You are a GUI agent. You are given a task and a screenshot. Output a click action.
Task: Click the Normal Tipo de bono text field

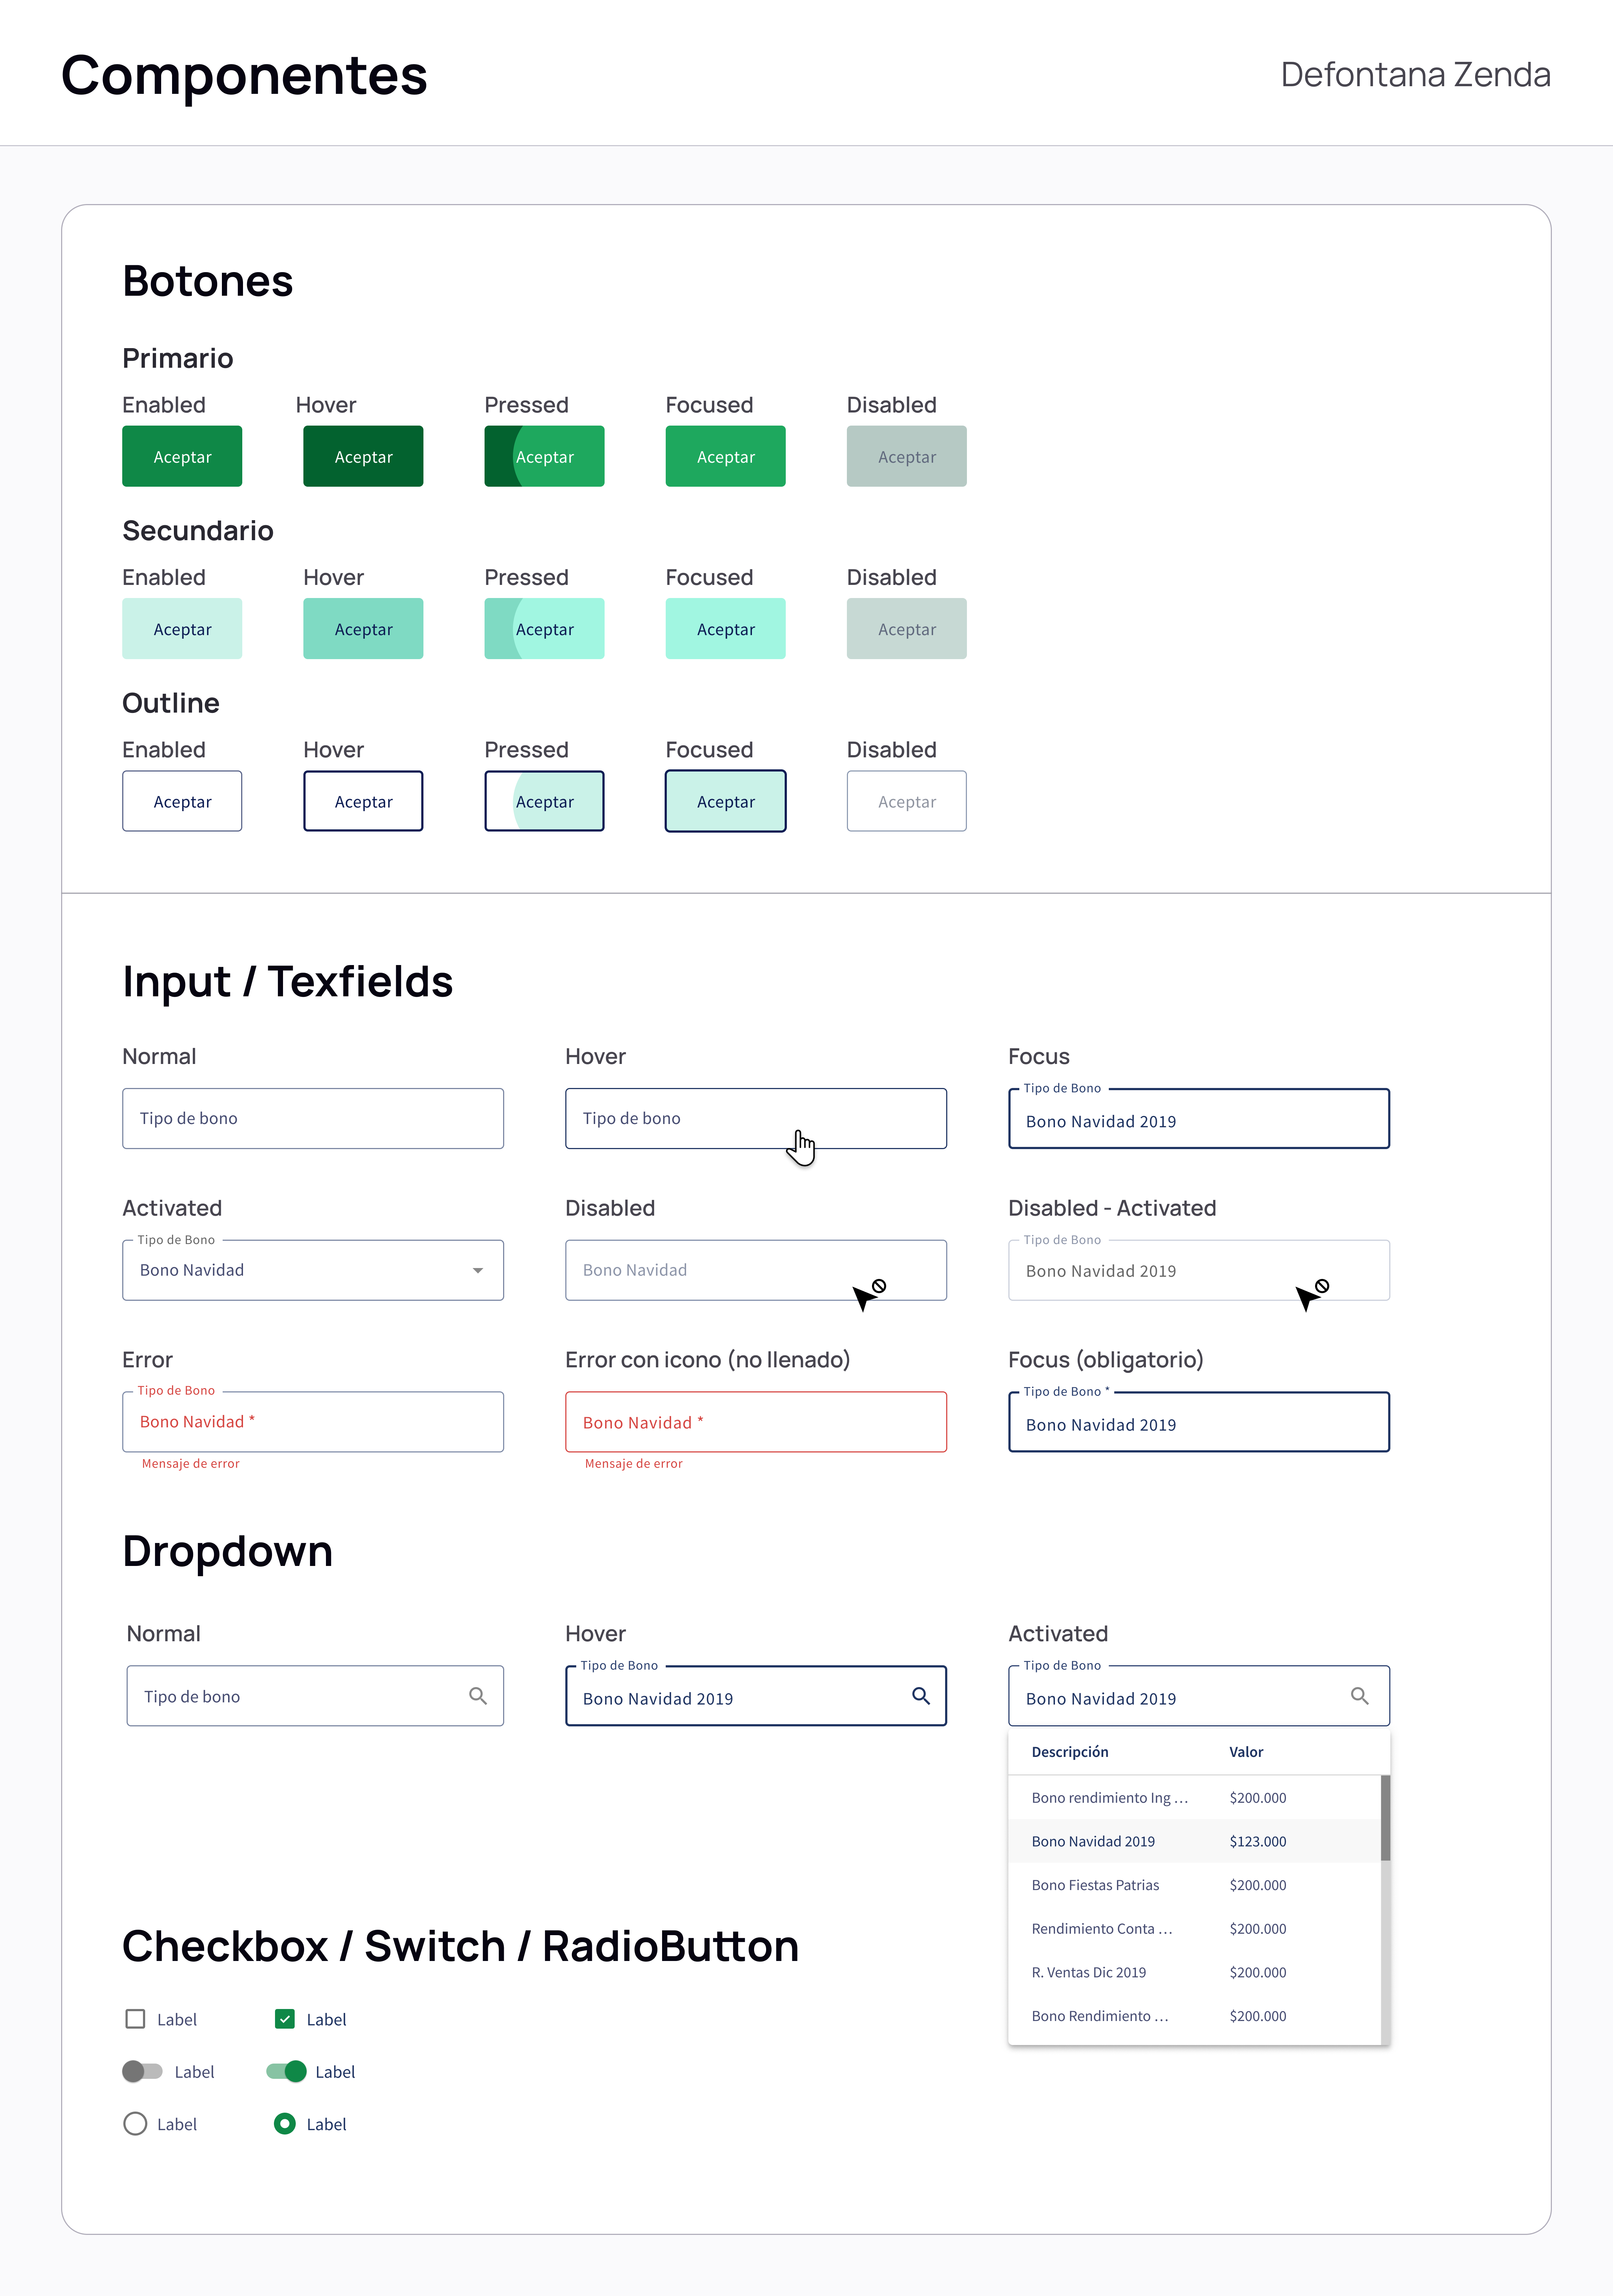pyautogui.click(x=313, y=1118)
